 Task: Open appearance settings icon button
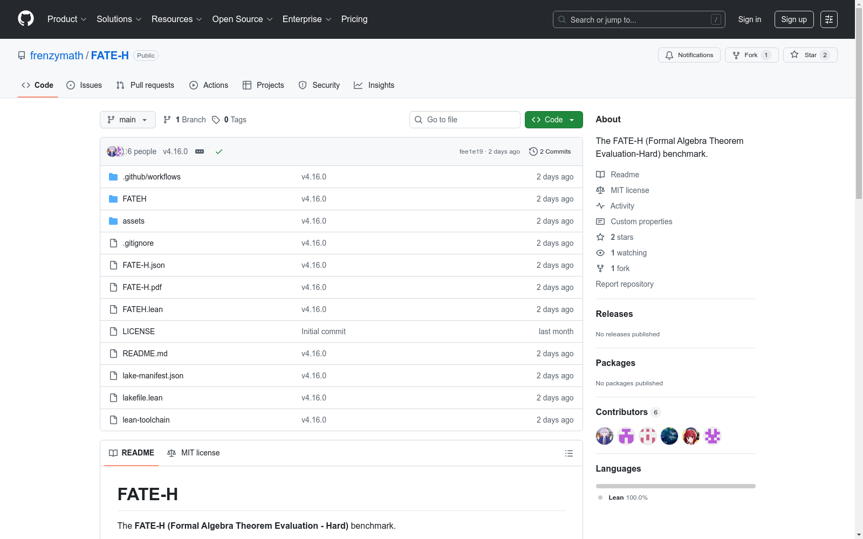click(829, 19)
